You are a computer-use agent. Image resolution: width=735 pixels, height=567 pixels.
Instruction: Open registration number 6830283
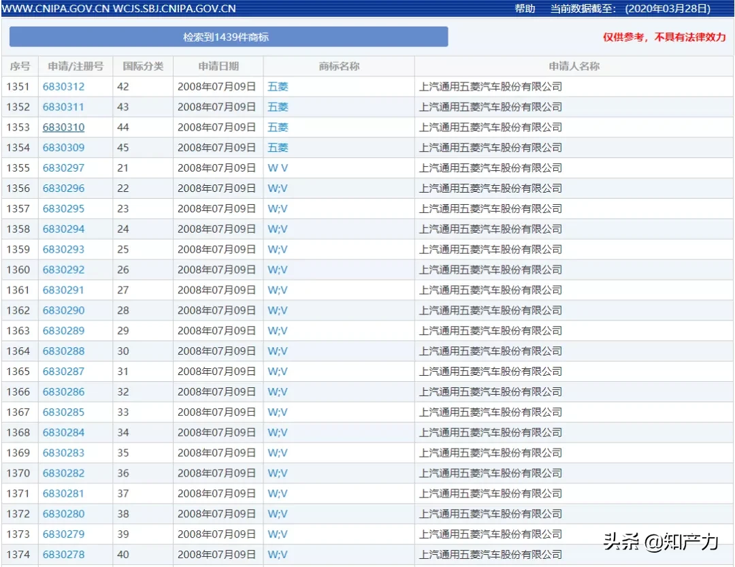64,453
